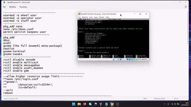Open VirtualBox View menu

[91, 17]
